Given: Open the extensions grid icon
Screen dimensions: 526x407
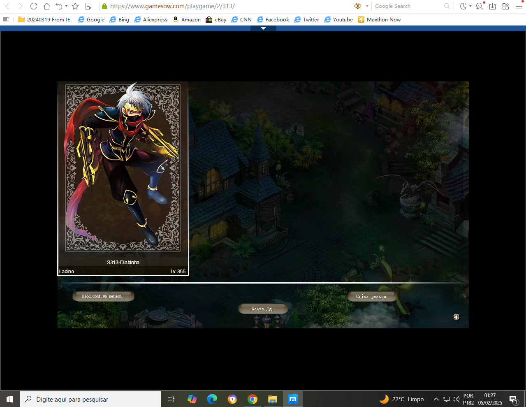Looking at the screenshot, I should pyautogui.click(x=506, y=6).
